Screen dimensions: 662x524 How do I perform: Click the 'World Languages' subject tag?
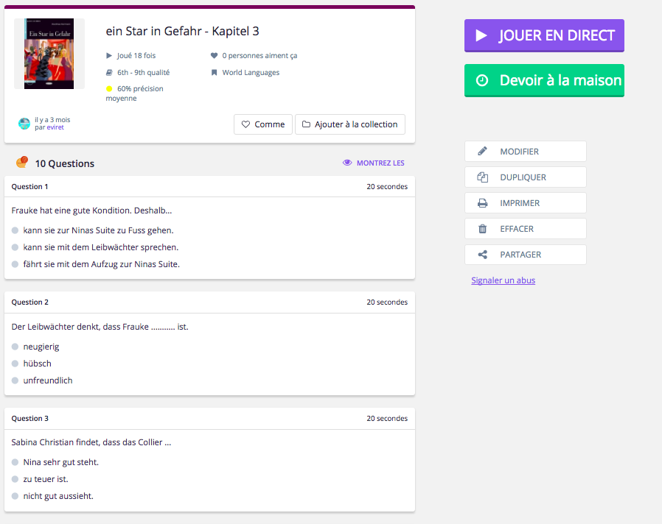tap(250, 73)
